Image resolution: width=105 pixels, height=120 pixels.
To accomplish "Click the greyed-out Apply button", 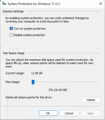I will tap(91, 113).
